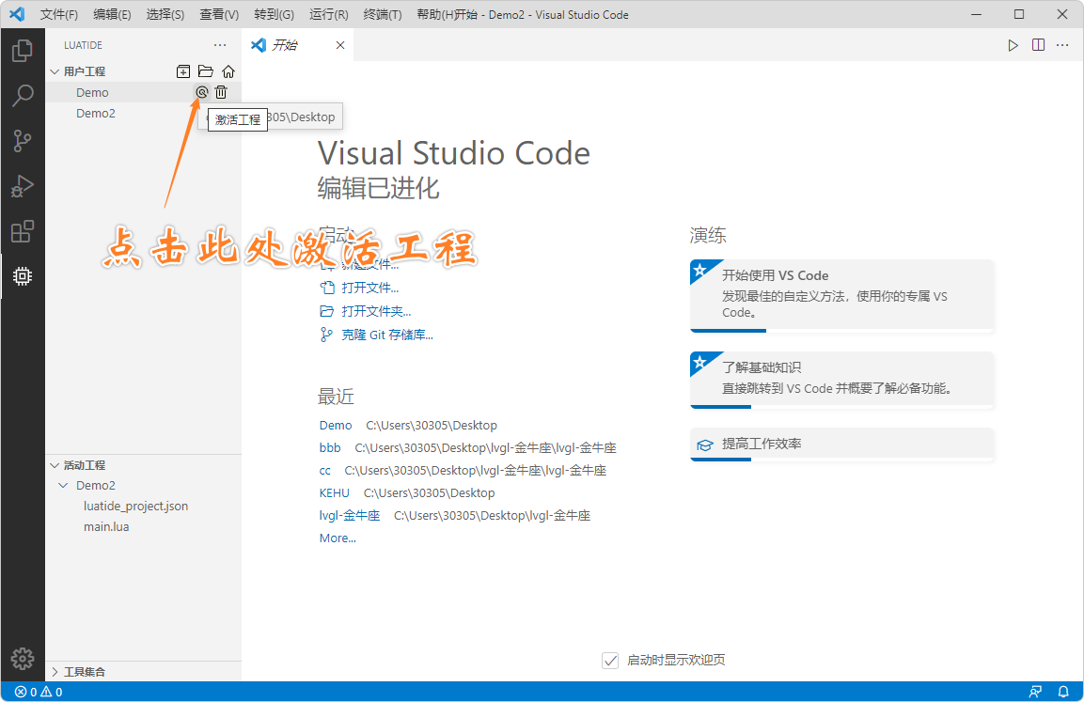Open editor more actions ellipsis
Image resolution: width=1084 pixels, height=702 pixels.
1062,45
